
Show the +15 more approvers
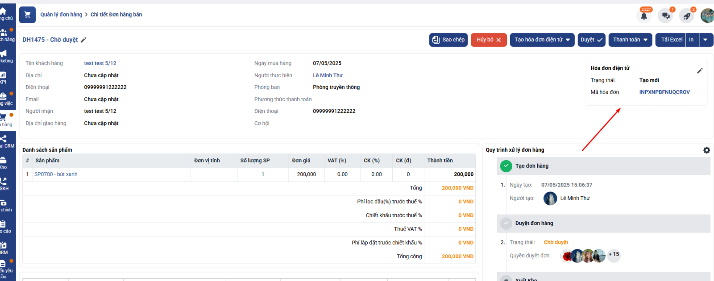click(x=614, y=255)
